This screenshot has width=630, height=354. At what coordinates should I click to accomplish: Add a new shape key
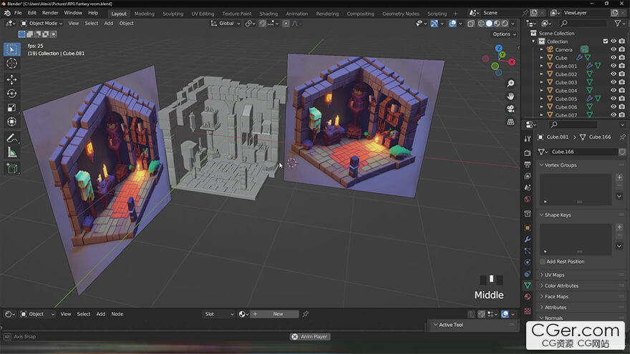[619, 227]
